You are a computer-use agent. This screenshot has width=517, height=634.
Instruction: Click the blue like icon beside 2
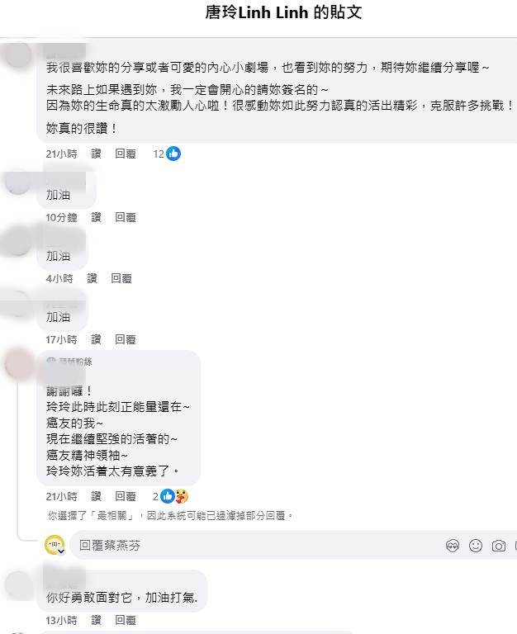click(x=167, y=496)
